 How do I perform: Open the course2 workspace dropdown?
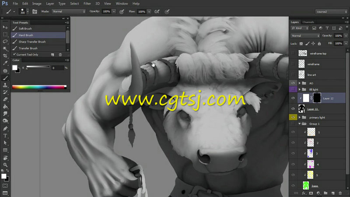331,12
